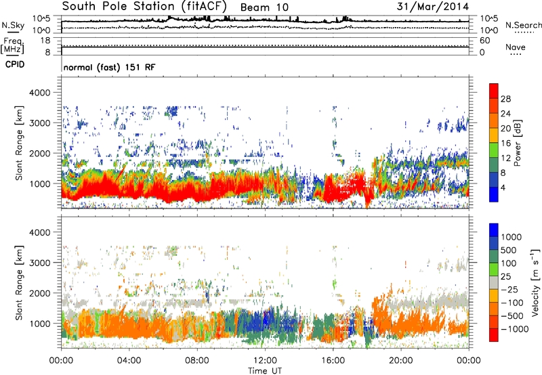
Task: Click the blue swatch in Power color bar
Action: [494, 194]
